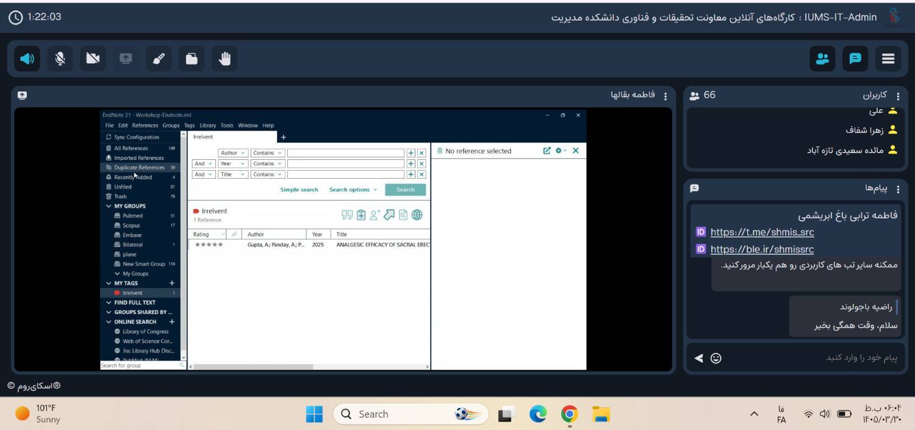The width and height of the screenshot is (915, 430).
Task: Click the insert citation quote icon
Action: pyautogui.click(x=347, y=215)
